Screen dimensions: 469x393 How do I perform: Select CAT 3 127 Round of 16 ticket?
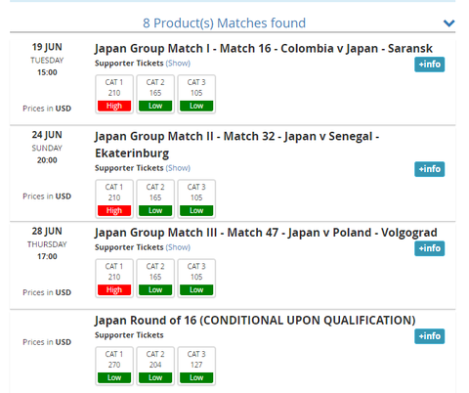pyautogui.click(x=196, y=366)
